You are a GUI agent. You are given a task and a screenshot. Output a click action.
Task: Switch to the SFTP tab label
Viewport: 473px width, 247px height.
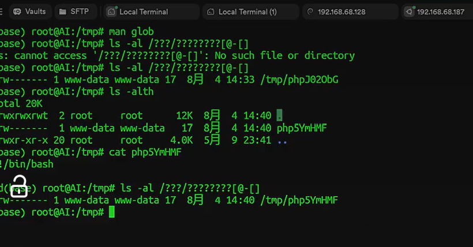click(80, 12)
